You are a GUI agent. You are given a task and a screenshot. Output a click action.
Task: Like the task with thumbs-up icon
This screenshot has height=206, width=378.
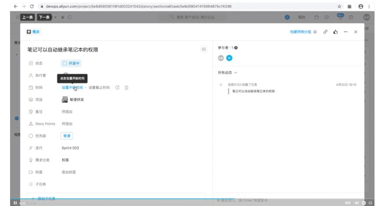[335, 32]
